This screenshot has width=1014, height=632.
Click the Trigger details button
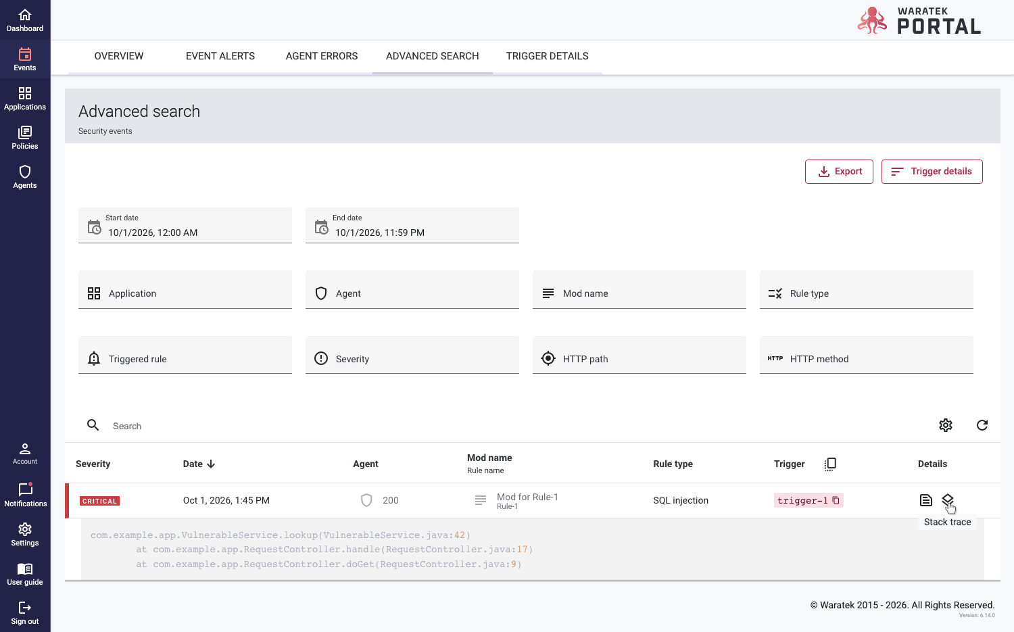coord(932,172)
